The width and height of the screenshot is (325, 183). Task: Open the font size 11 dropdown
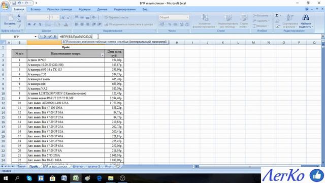pos(58,17)
